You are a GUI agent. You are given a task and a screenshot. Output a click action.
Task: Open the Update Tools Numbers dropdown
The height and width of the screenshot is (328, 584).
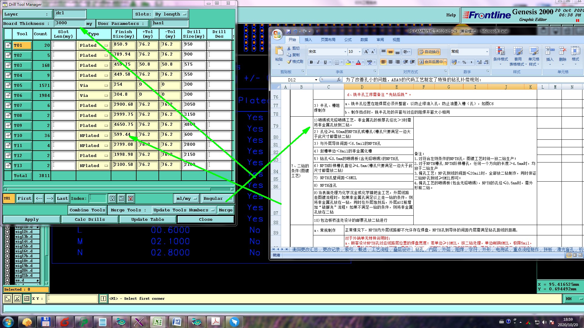click(x=184, y=210)
